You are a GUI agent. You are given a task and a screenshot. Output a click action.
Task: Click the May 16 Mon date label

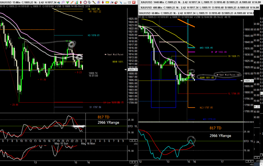click(88, 144)
